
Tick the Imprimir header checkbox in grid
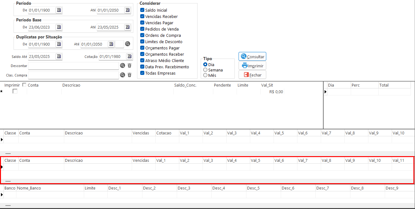pos(25,85)
